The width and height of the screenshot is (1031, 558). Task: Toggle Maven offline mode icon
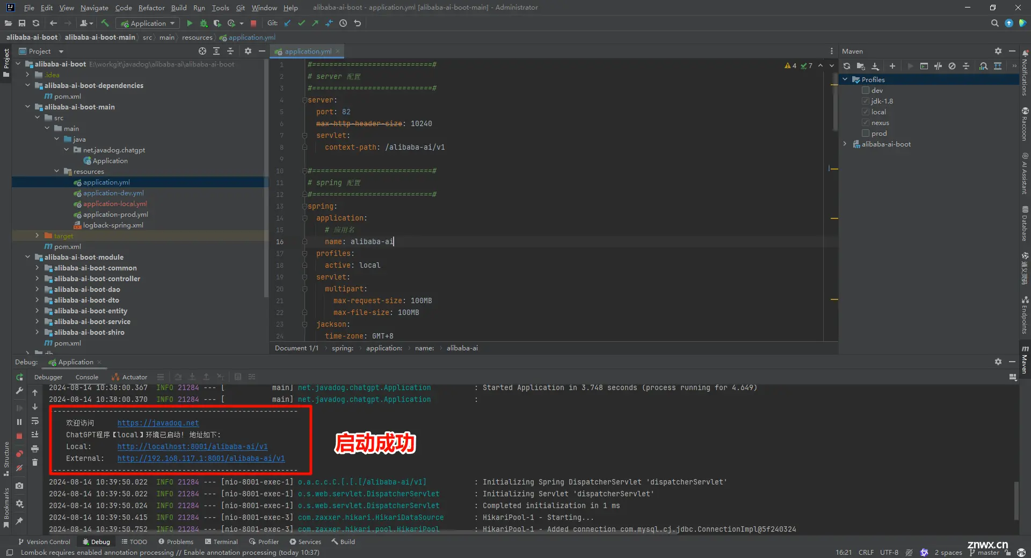pyautogui.click(x=938, y=66)
